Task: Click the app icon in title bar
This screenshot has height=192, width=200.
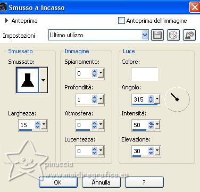Action: [x=3, y=7]
